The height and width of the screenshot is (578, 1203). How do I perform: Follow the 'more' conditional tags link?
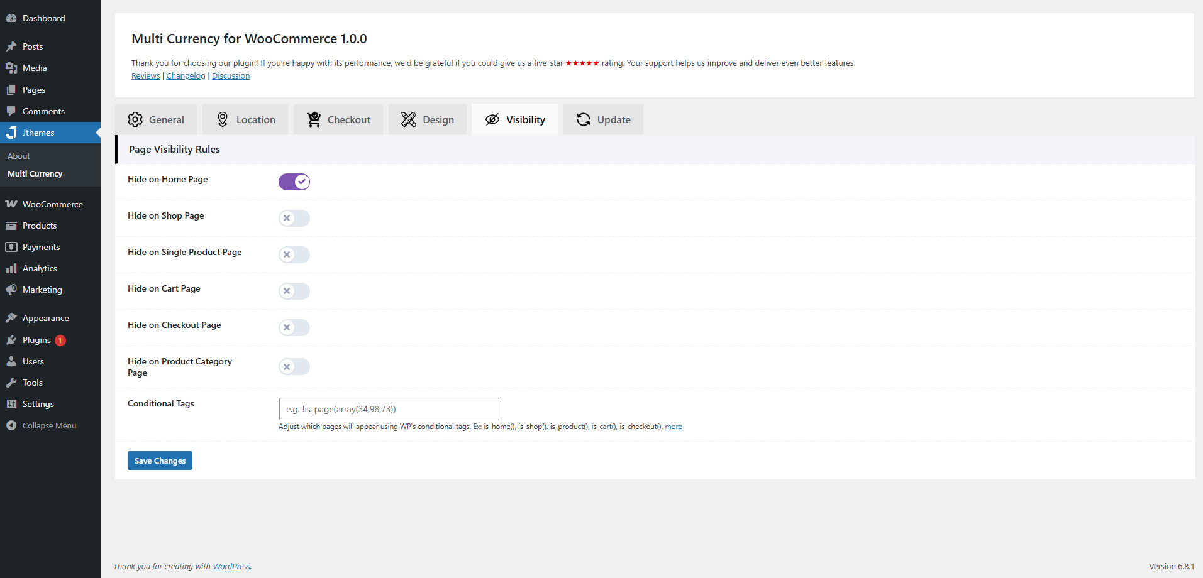point(674,427)
